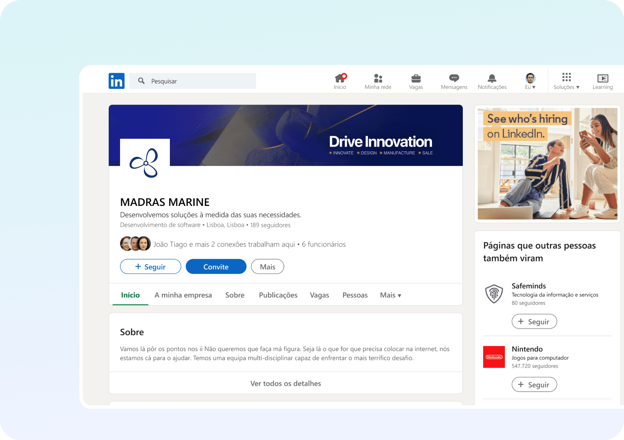The width and height of the screenshot is (624, 440).
Task: Switch to the Vagas page tab
Action: (x=319, y=295)
